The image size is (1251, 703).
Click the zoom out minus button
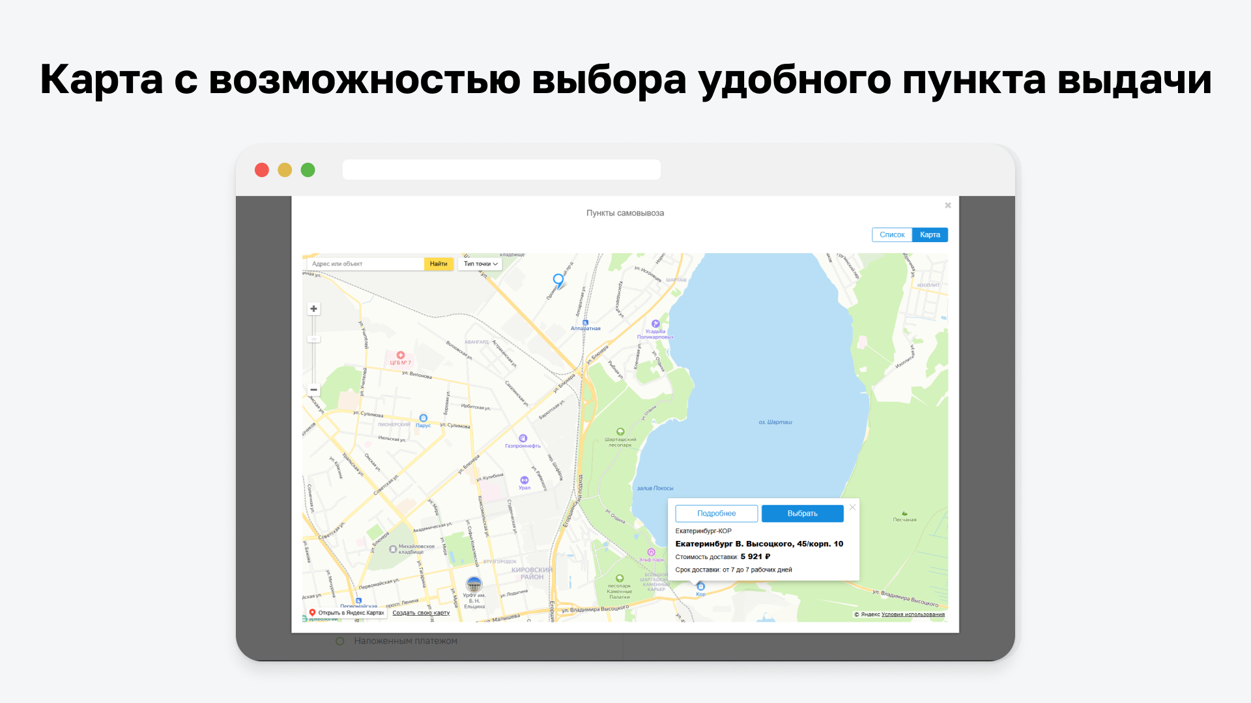313,390
